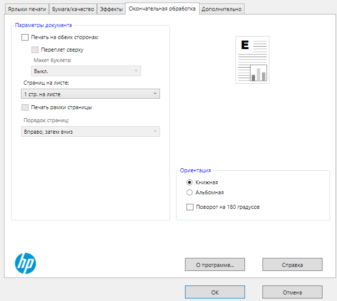337x301 pixels.
Task: Open the Бумага/качество tab
Action: coord(73,9)
